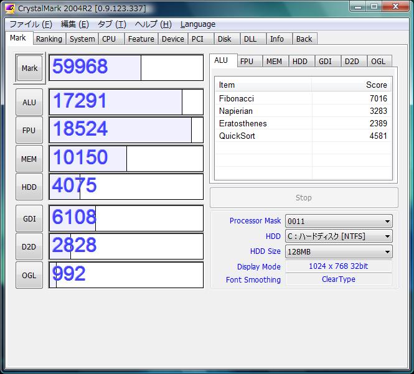Click the Fibonacci score 7016
The height and width of the screenshot is (374, 414).
coord(378,98)
